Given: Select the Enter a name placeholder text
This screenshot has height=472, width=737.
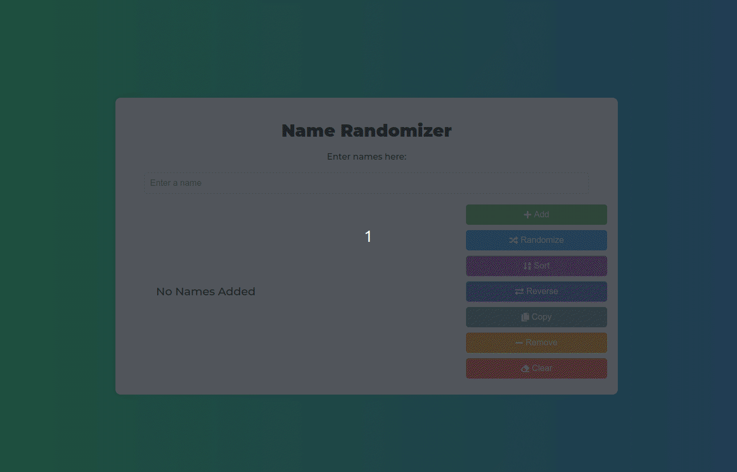Looking at the screenshot, I should (176, 183).
